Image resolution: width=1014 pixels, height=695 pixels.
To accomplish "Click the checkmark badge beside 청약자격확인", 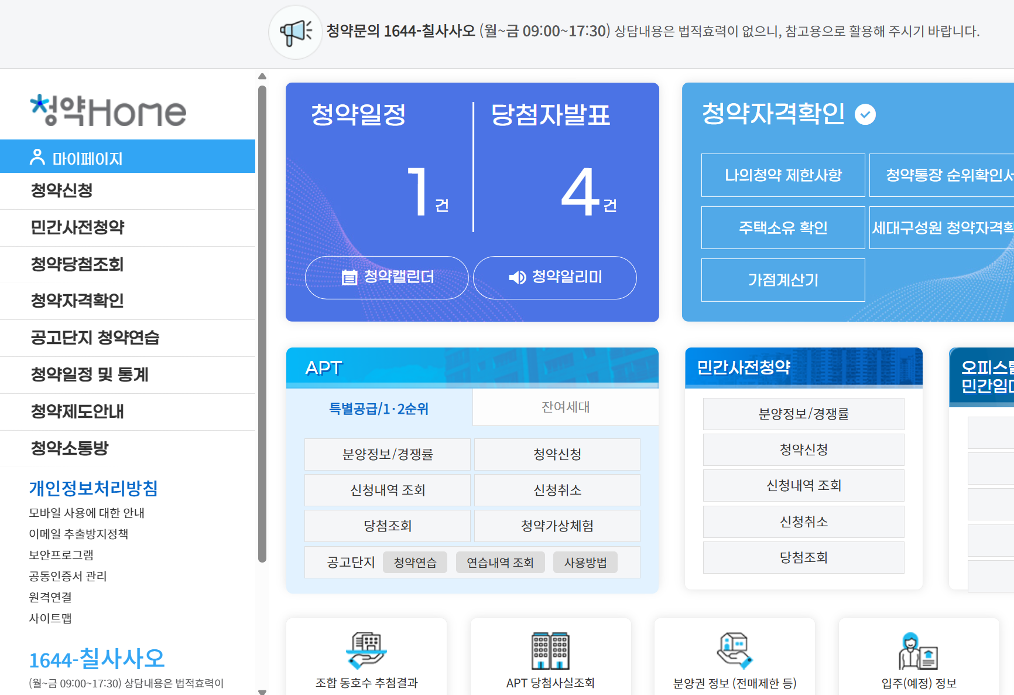I will 865,114.
